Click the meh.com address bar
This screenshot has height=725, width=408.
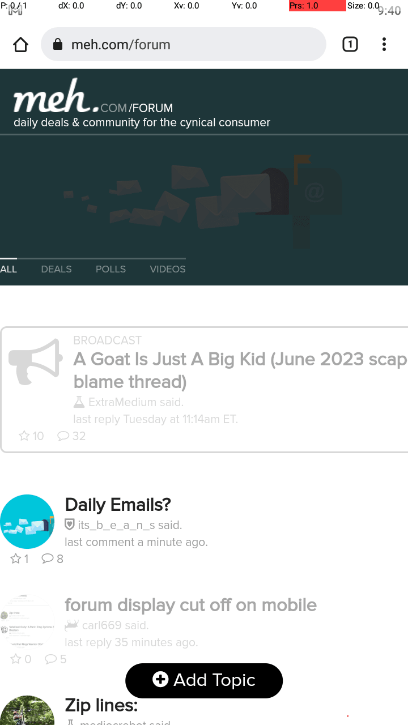tap(184, 44)
